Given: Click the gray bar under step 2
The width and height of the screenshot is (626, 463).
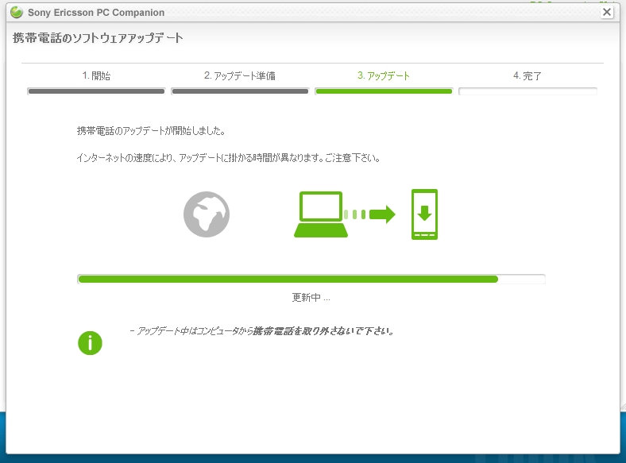Looking at the screenshot, I should [240, 91].
